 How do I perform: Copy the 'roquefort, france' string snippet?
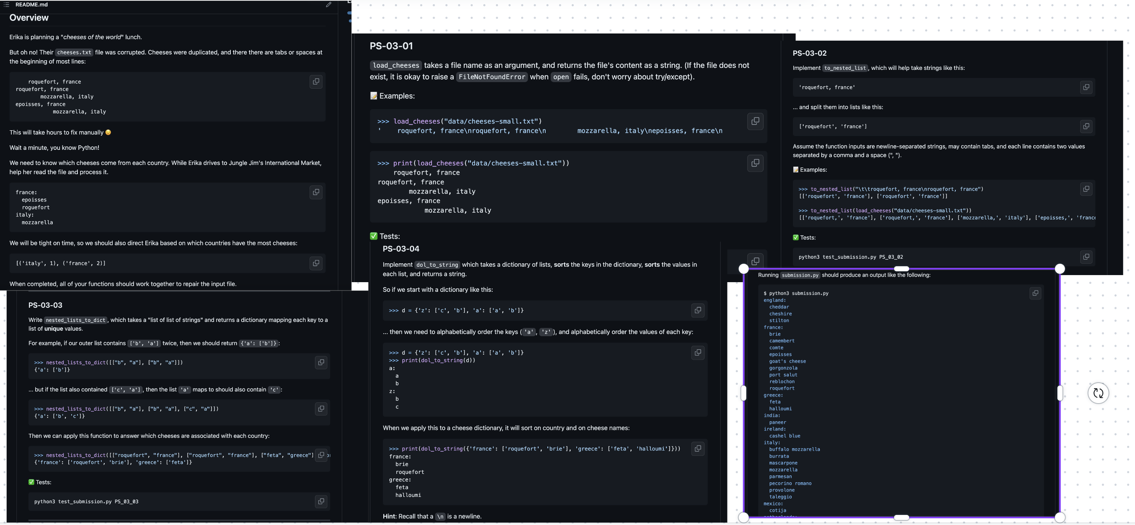1086,87
